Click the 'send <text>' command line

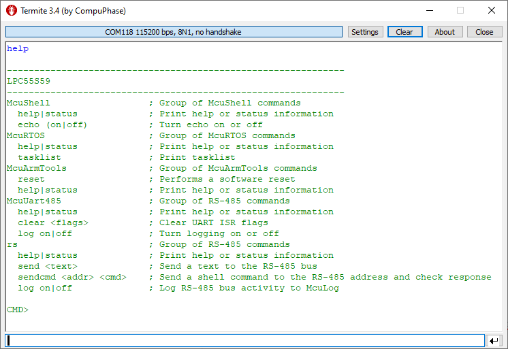pos(48,266)
